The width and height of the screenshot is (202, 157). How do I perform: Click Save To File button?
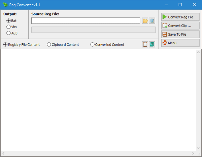coord(180,34)
